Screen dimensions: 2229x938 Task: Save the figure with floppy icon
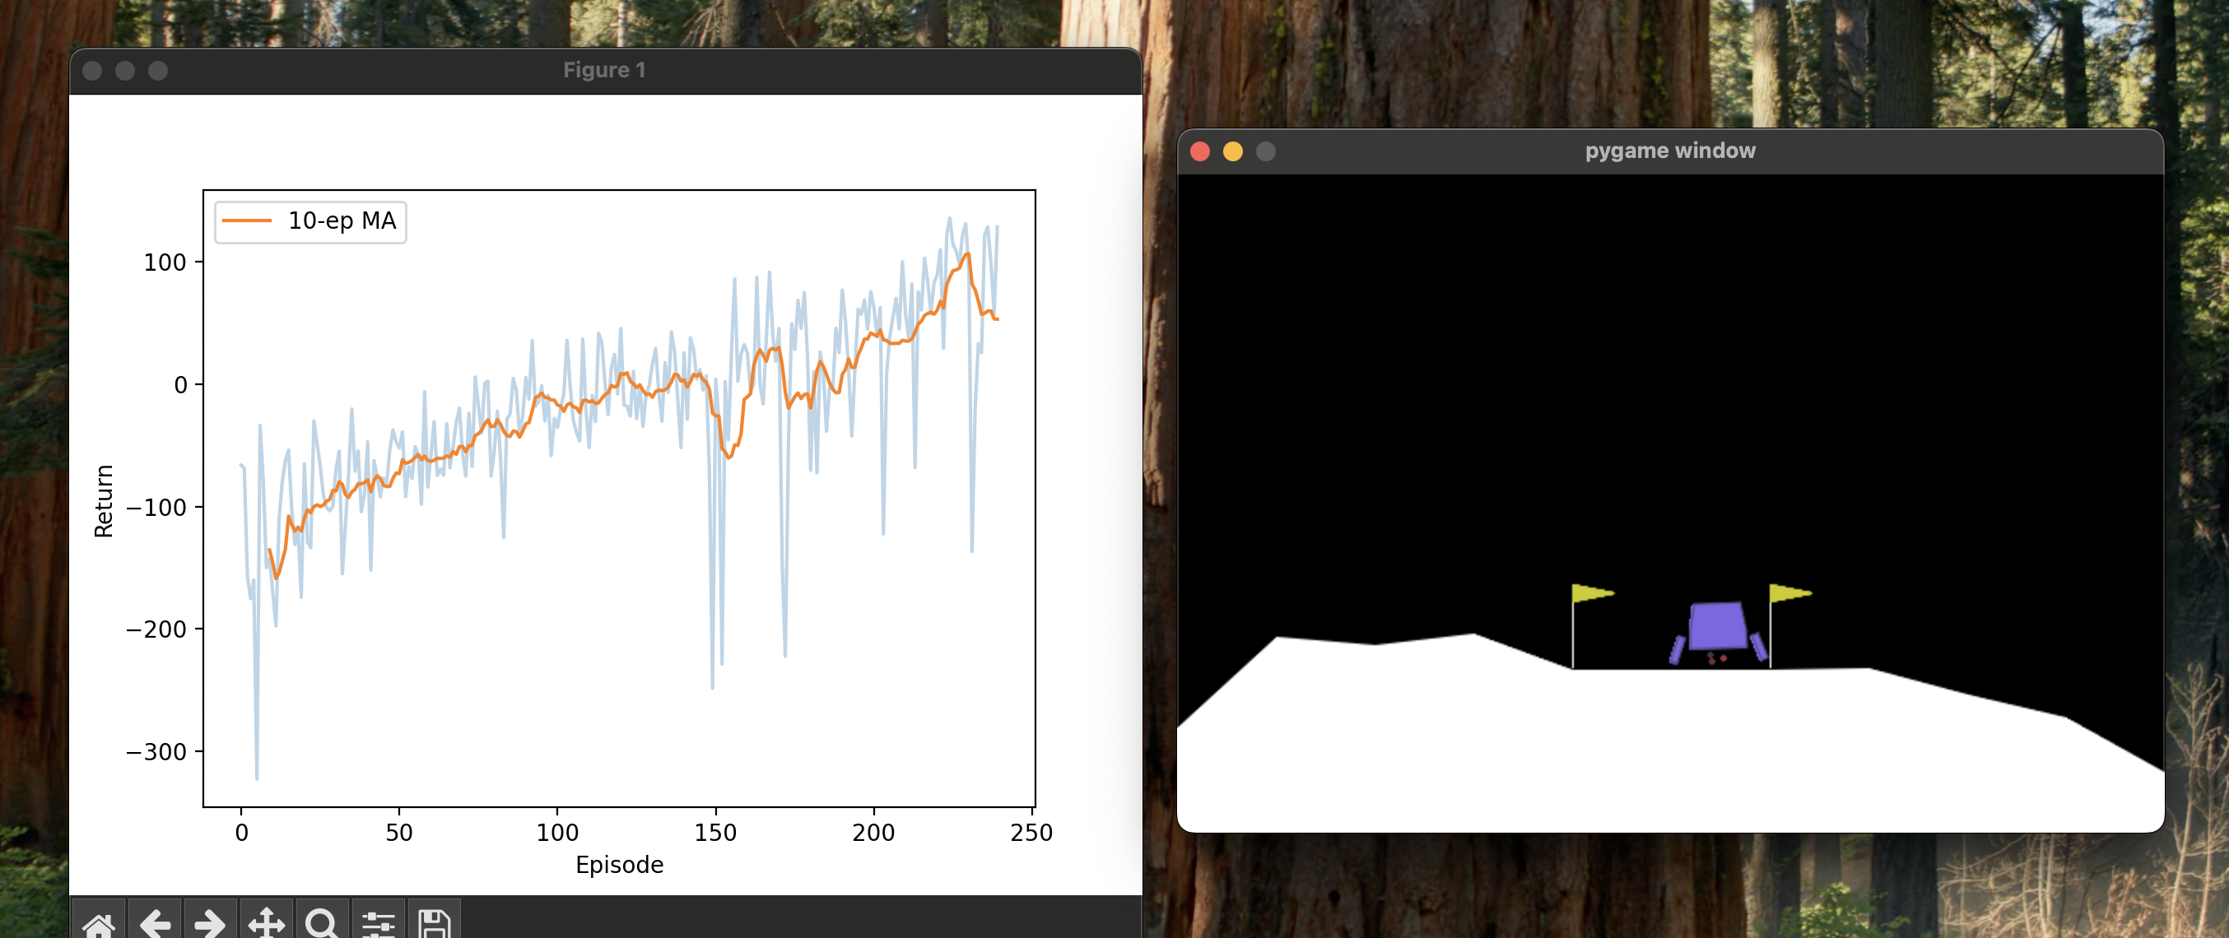tap(434, 923)
